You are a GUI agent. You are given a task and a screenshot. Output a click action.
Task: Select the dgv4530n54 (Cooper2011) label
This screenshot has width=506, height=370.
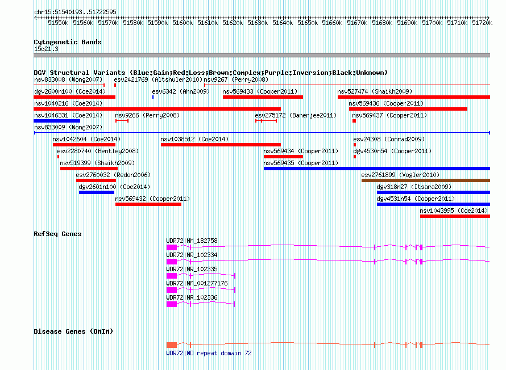click(392, 151)
